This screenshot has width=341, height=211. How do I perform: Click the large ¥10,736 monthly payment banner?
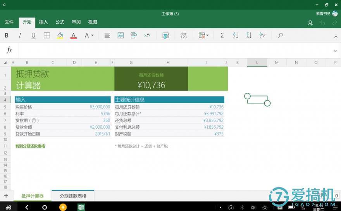tap(152, 85)
